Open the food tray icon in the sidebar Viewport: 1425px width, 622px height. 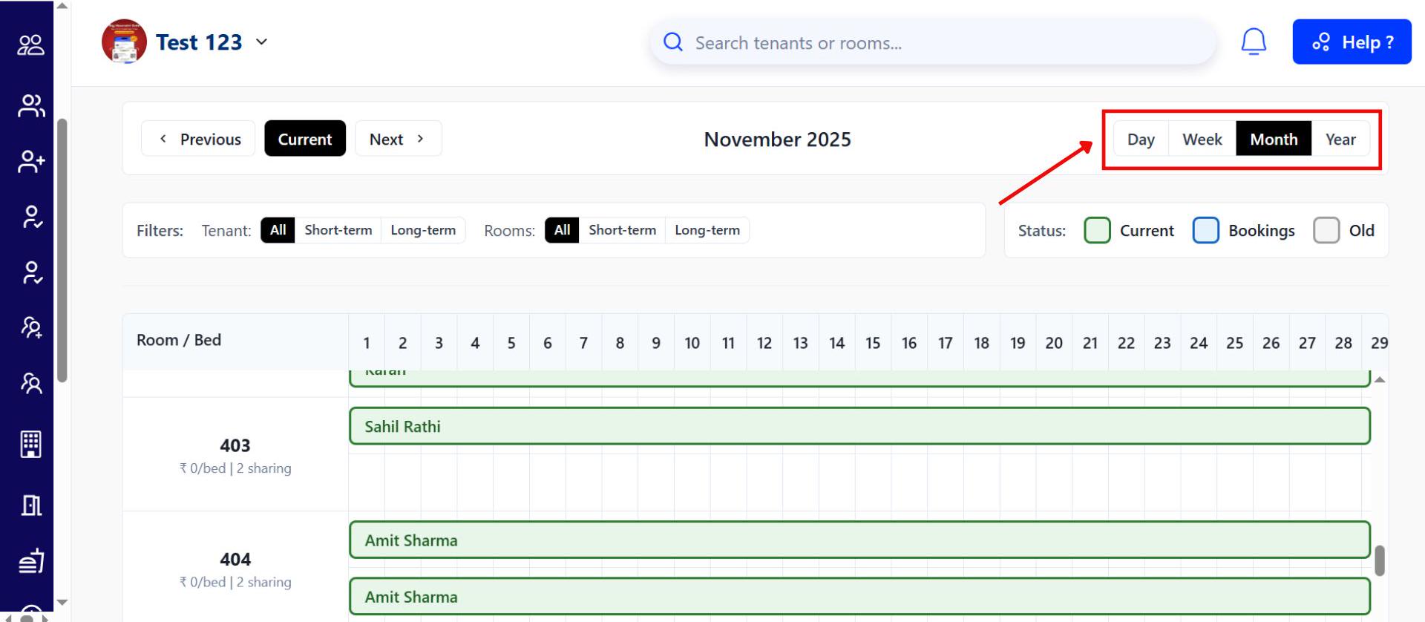(31, 561)
